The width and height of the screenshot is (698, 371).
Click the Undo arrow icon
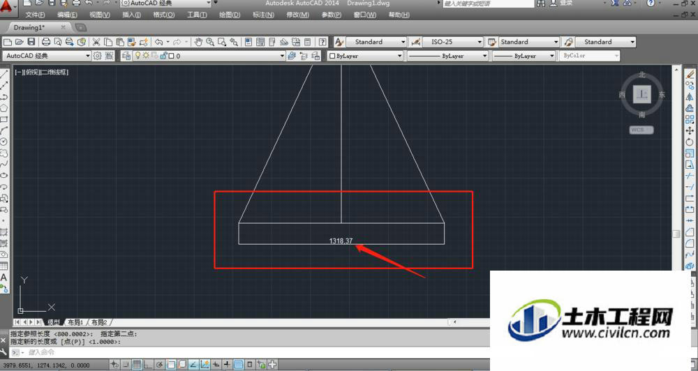tap(158, 42)
